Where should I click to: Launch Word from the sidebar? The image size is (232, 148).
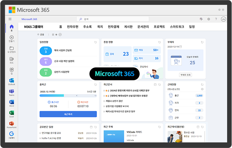click(12, 103)
